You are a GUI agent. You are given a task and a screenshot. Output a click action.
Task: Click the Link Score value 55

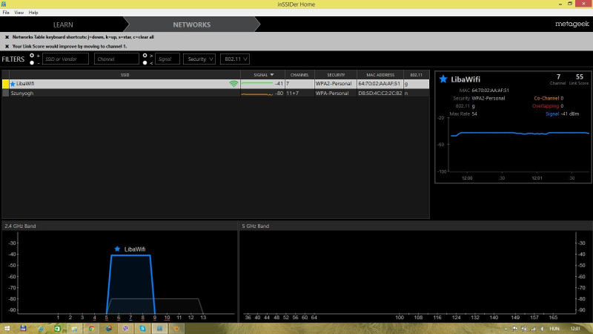click(580, 77)
